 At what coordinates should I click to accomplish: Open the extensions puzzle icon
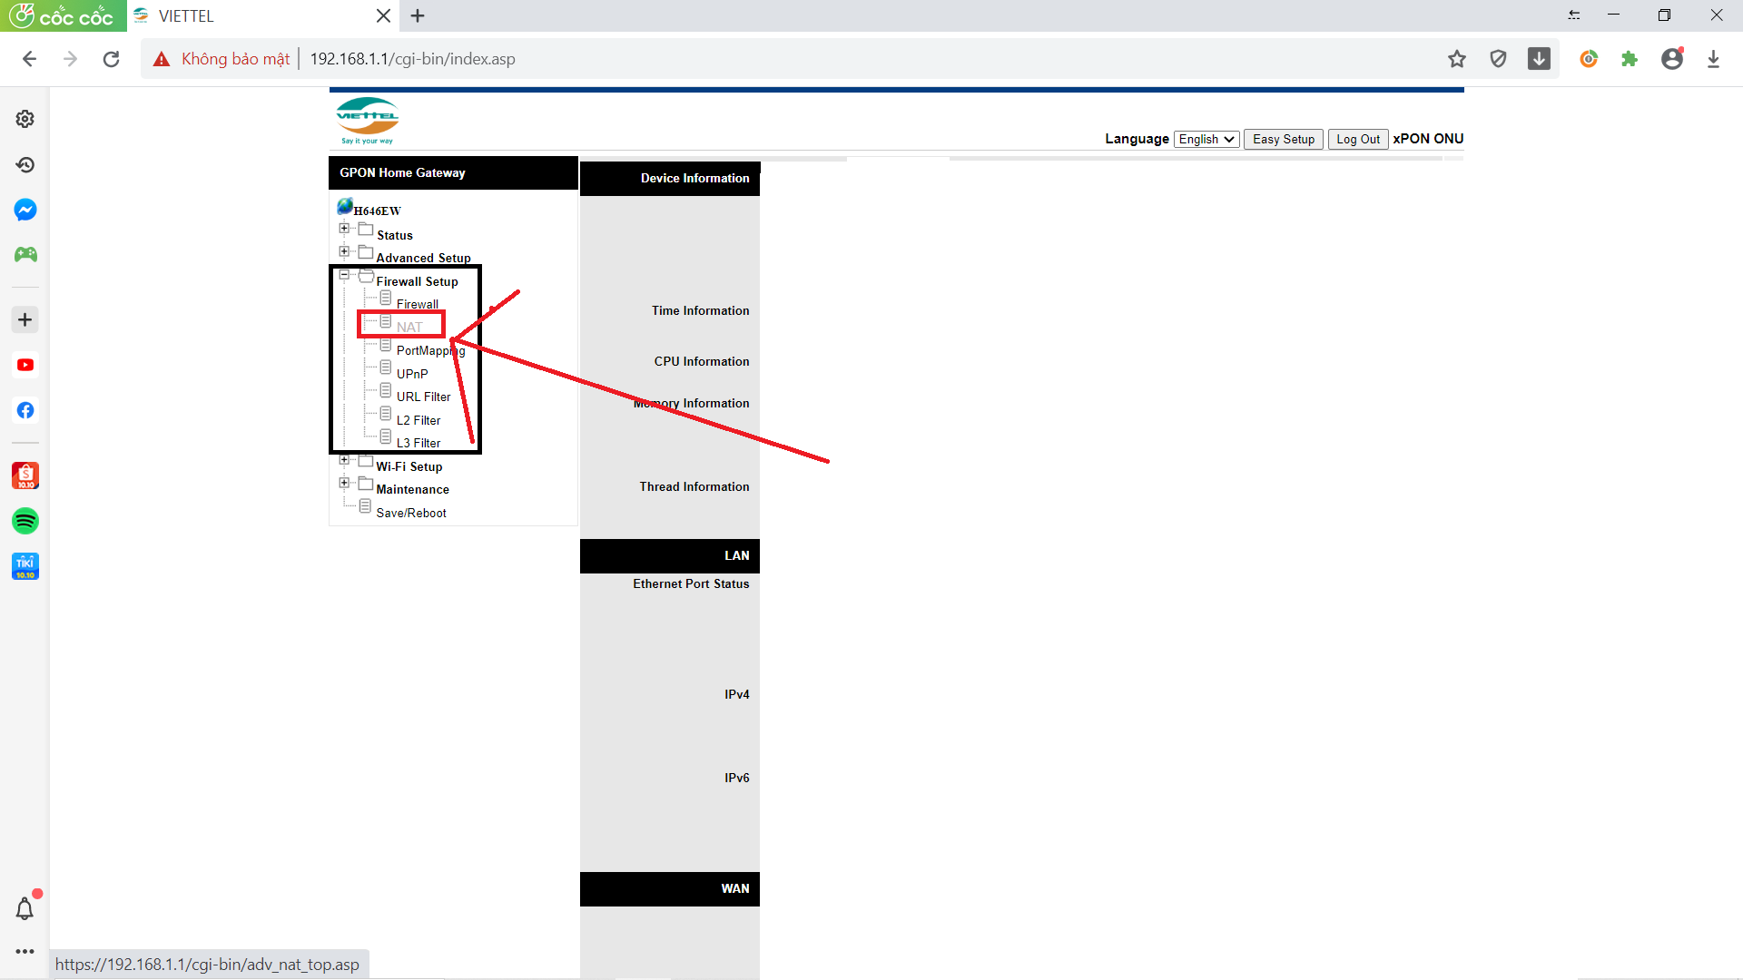(x=1630, y=59)
